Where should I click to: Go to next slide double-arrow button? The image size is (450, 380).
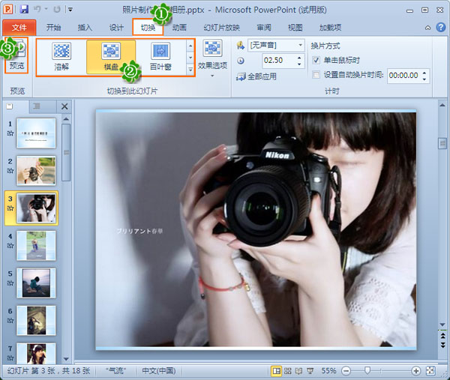point(442,345)
